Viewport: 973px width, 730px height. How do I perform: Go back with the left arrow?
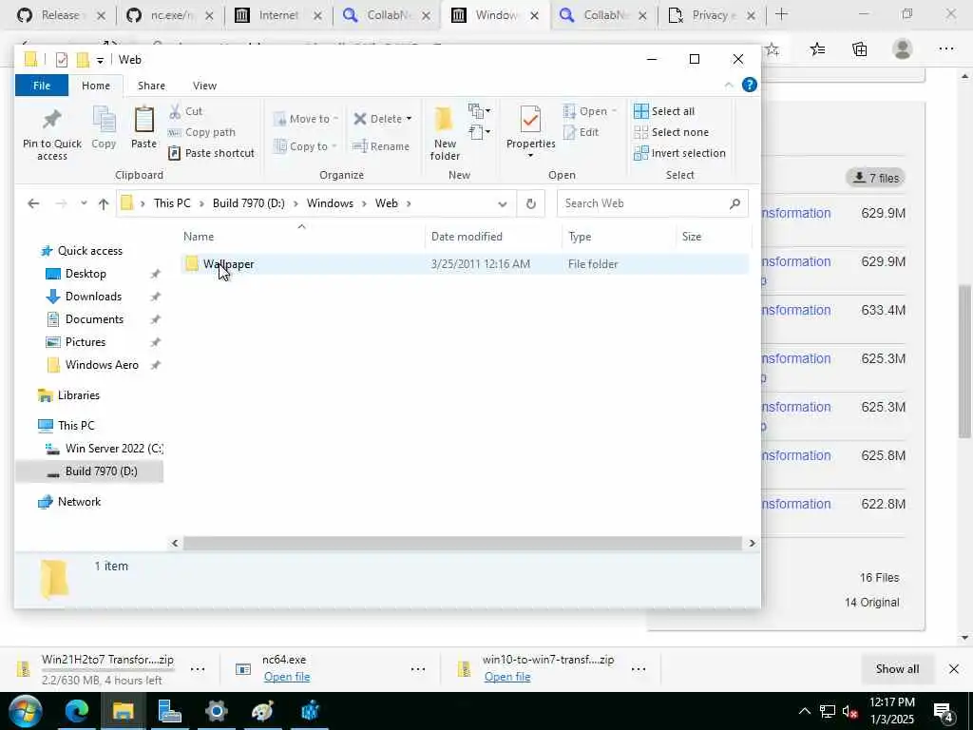(33, 203)
